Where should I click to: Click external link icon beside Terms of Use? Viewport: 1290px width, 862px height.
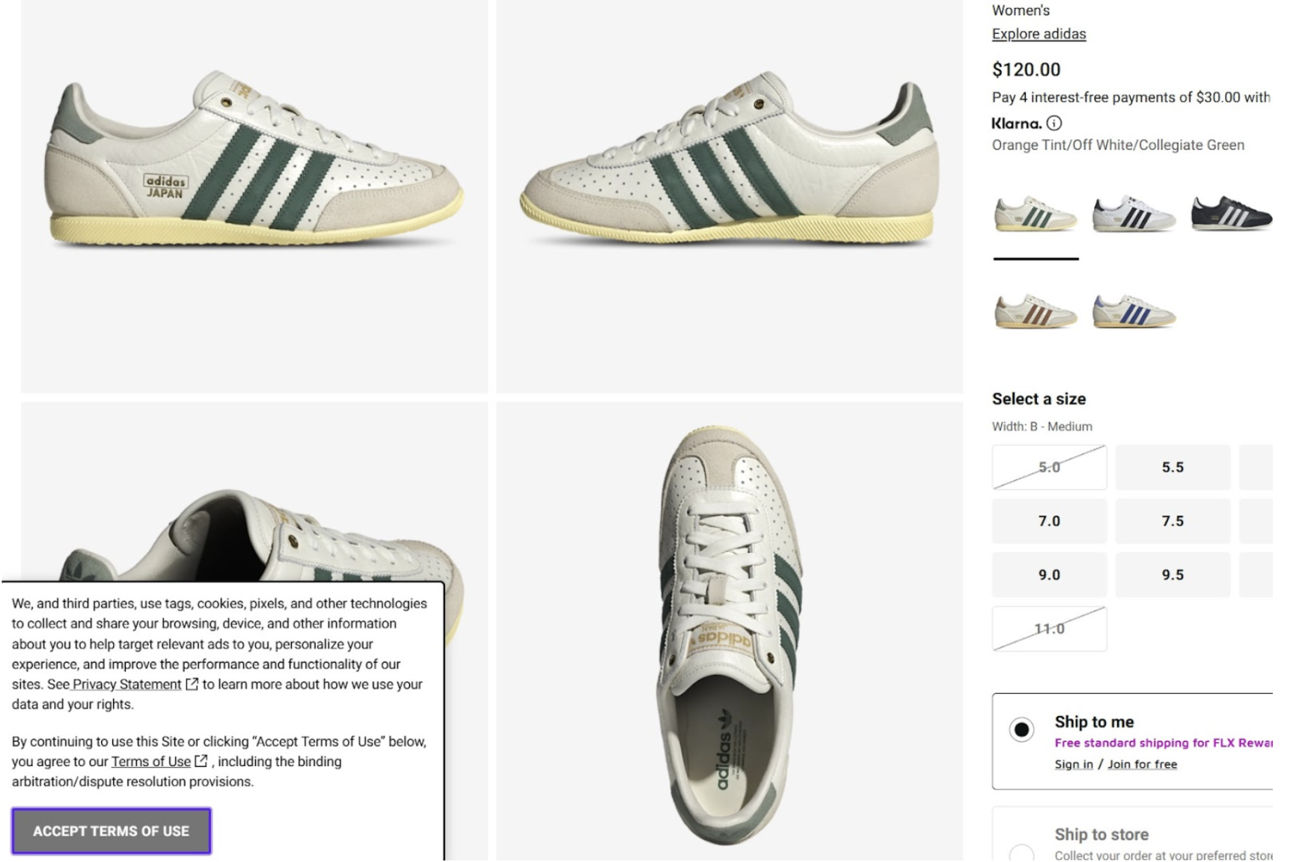pos(201,761)
